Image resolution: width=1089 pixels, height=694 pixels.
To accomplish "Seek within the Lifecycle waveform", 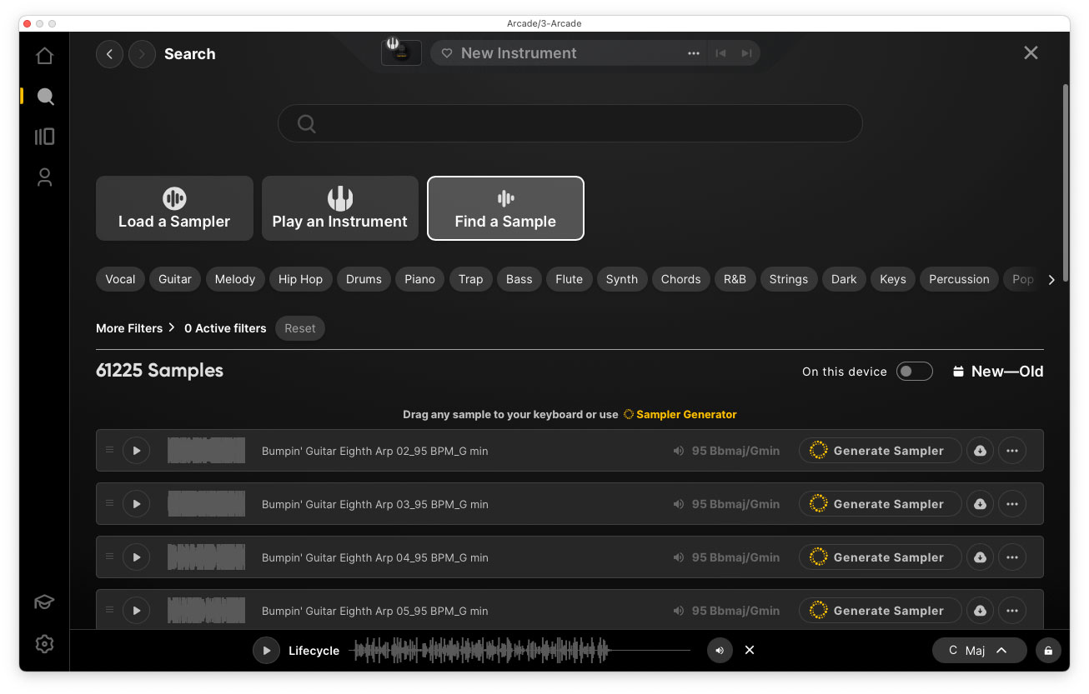I will tap(520, 651).
